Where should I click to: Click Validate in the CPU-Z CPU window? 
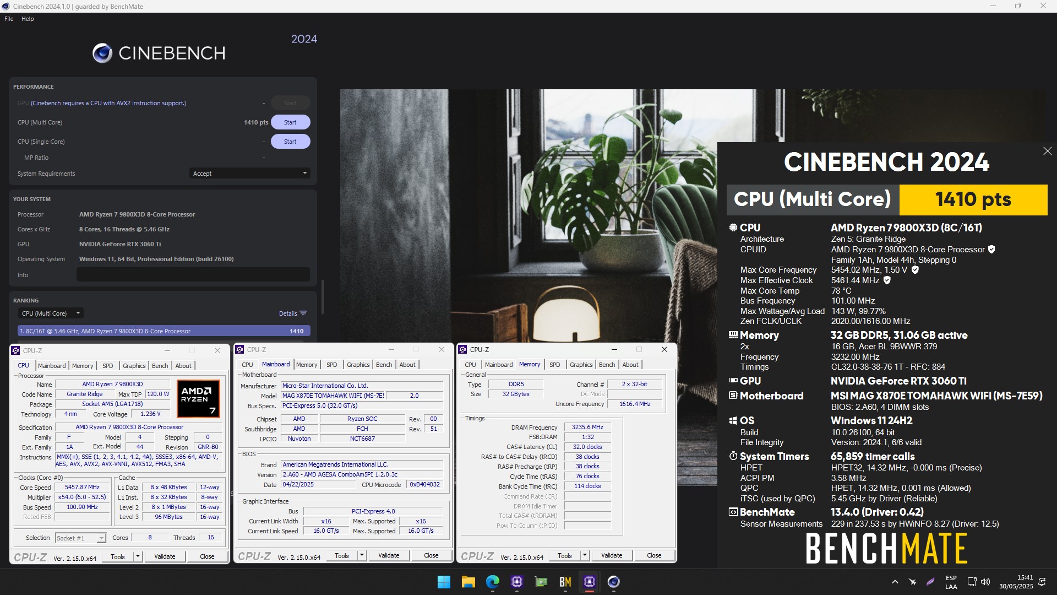point(165,556)
